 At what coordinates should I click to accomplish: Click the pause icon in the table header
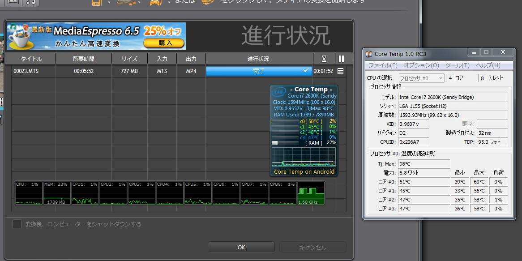pos(341,59)
